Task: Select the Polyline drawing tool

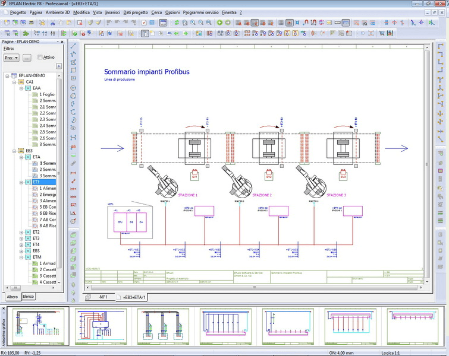Action: point(73,54)
